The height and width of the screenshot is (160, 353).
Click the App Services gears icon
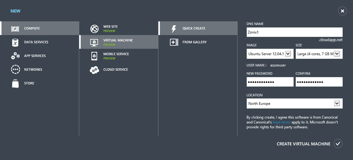tap(15, 56)
